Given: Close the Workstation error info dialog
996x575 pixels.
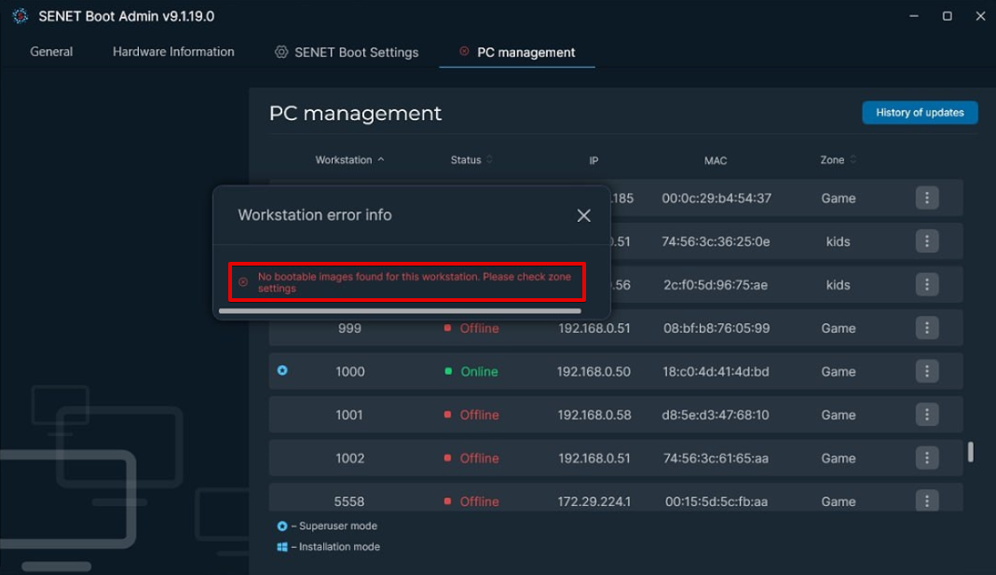Looking at the screenshot, I should [x=583, y=215].
